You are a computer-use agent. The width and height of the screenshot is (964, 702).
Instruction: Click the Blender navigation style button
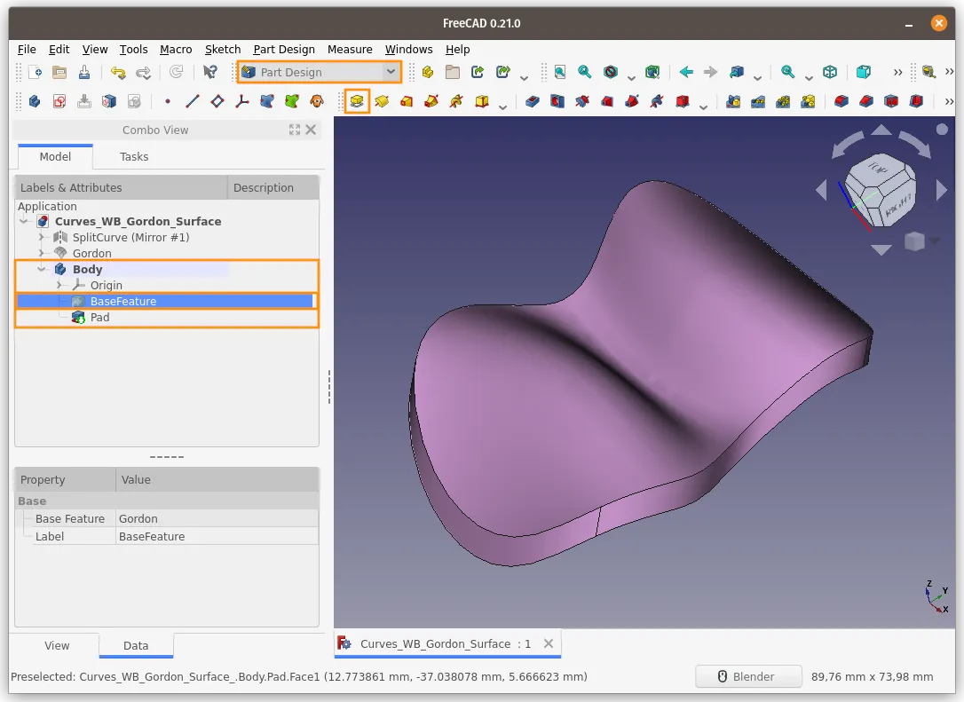pos(748,676)
